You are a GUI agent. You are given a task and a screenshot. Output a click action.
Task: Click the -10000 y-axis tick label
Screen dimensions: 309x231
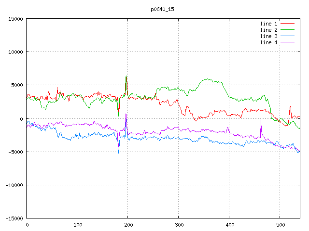(14, 185)
